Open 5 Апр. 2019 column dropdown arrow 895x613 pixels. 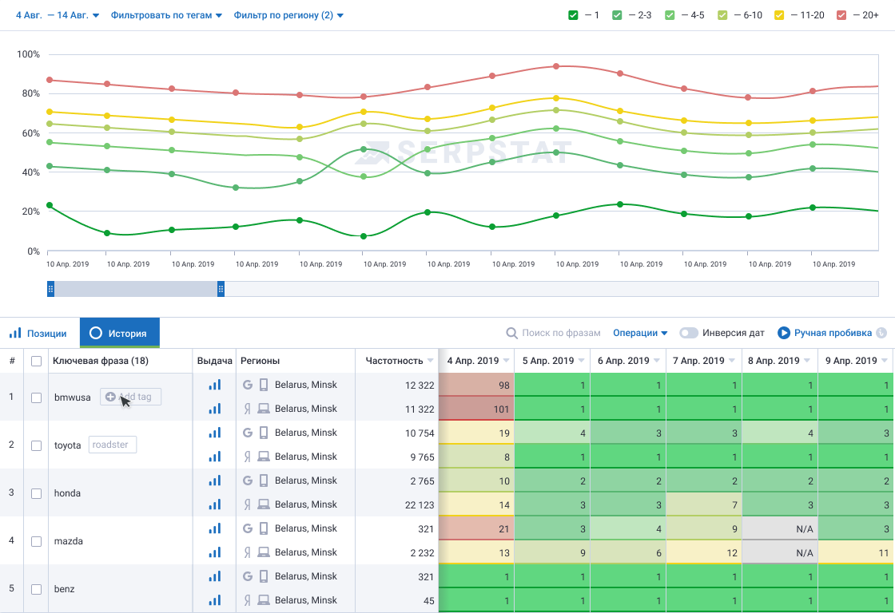pyautogui.click(x=581, y=361)
